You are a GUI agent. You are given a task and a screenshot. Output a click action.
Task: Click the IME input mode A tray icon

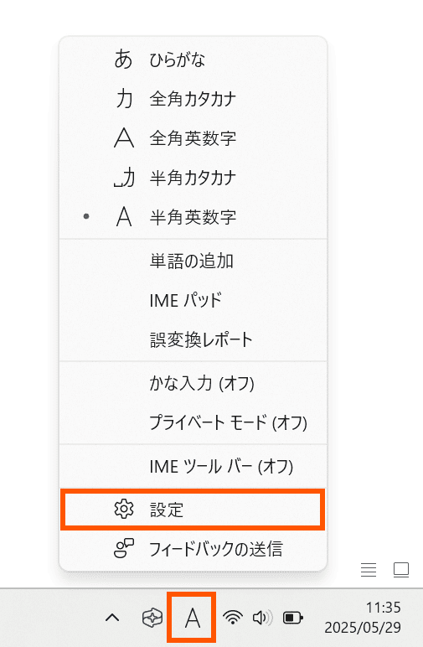coord(192,619)
